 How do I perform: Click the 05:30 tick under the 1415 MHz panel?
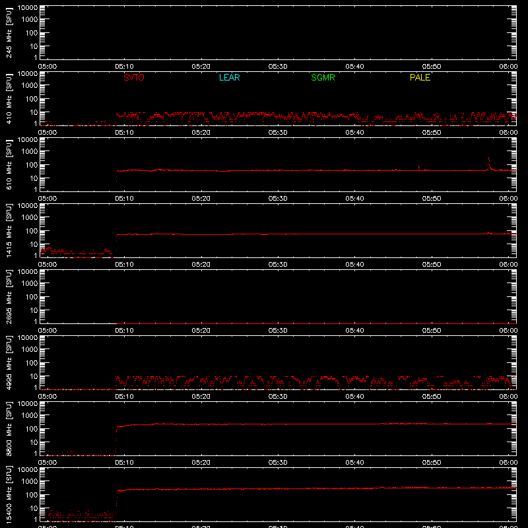click(x=278, y=265)
